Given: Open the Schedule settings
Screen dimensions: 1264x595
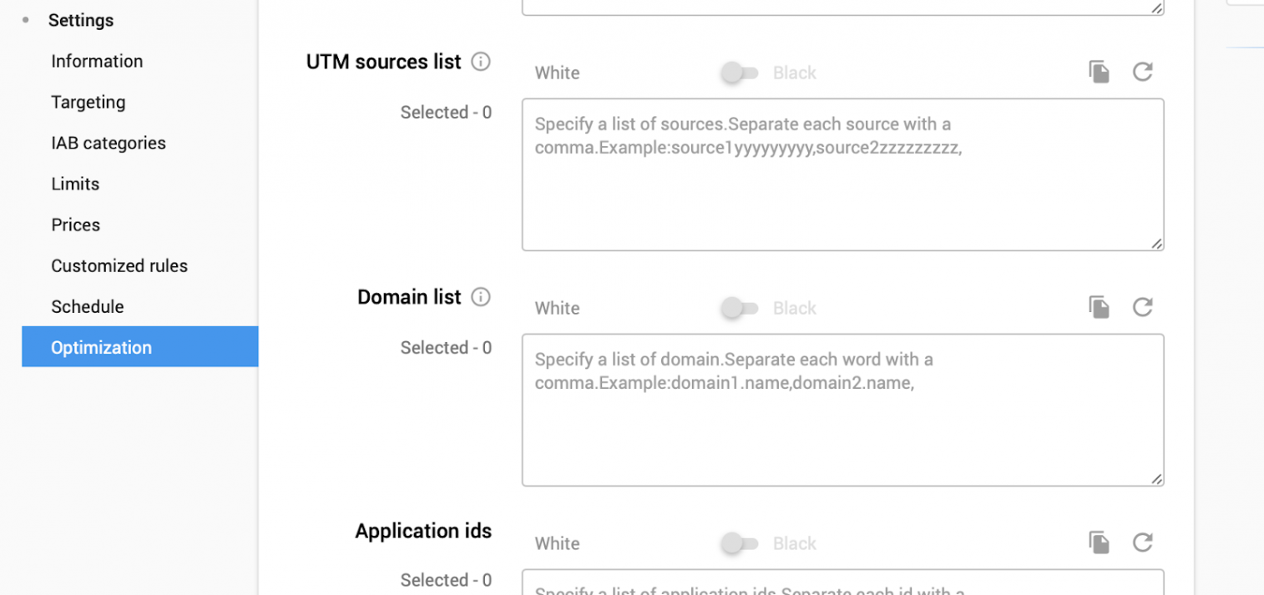Looking at the screenshot, I should pos(88,306).
